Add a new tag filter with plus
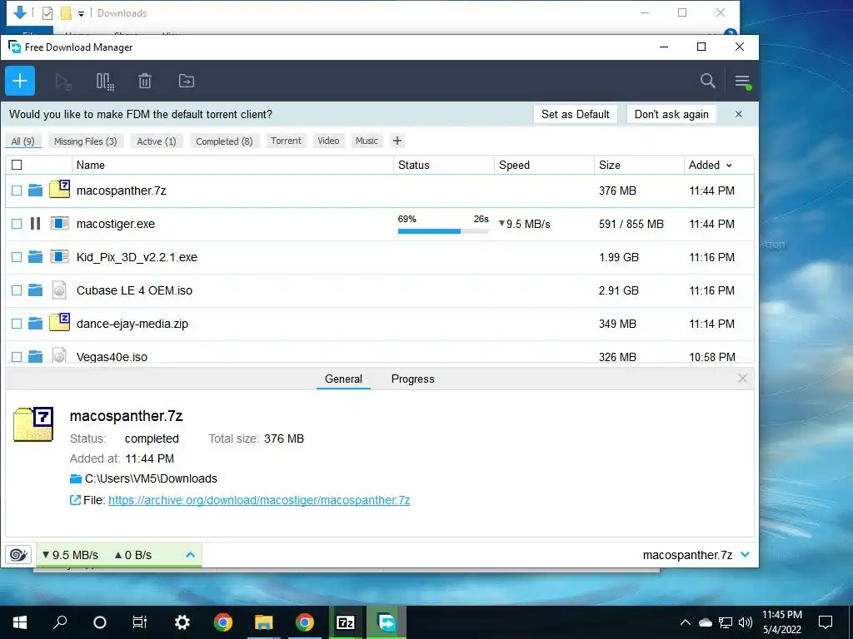 pyautogui.click(x=397, y=141)
